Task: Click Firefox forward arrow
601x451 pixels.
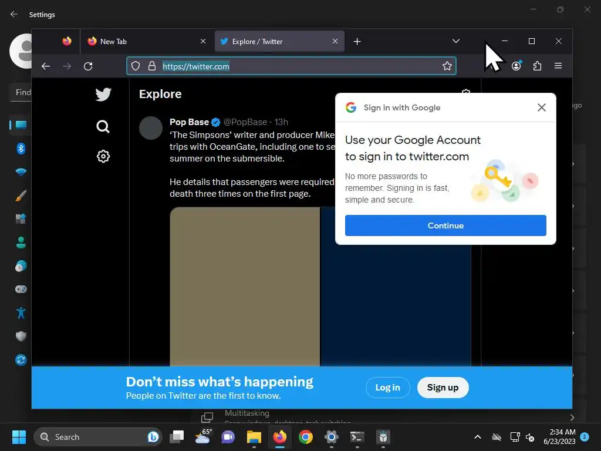Action: tap(67, 66)
